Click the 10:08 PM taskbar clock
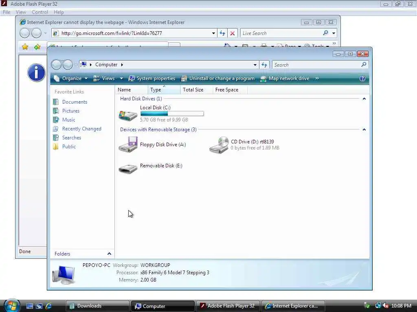The width and height of the screenshot is (417, 312). tap(401, 306)
